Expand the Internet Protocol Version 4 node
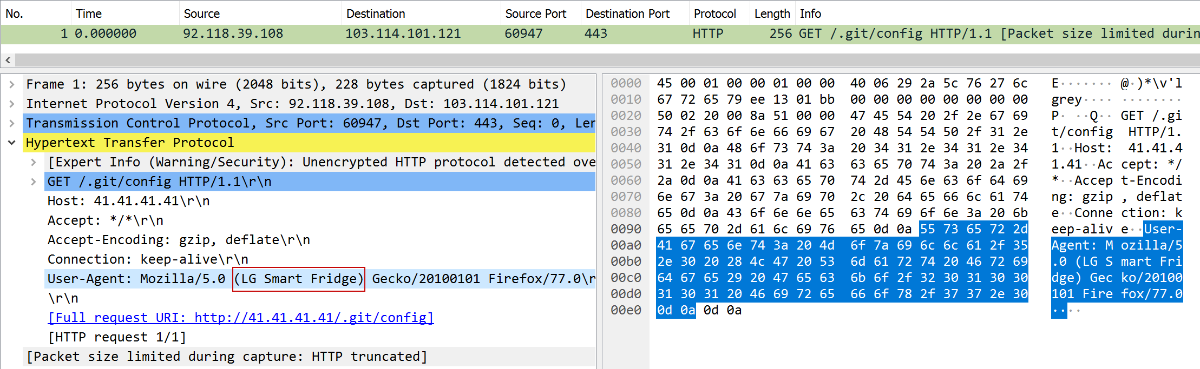Viewport: 1200px width, 369px height. click(11, 104)
